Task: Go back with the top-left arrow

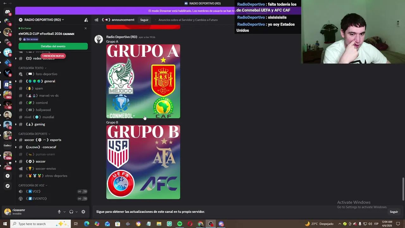Action: 5,3
